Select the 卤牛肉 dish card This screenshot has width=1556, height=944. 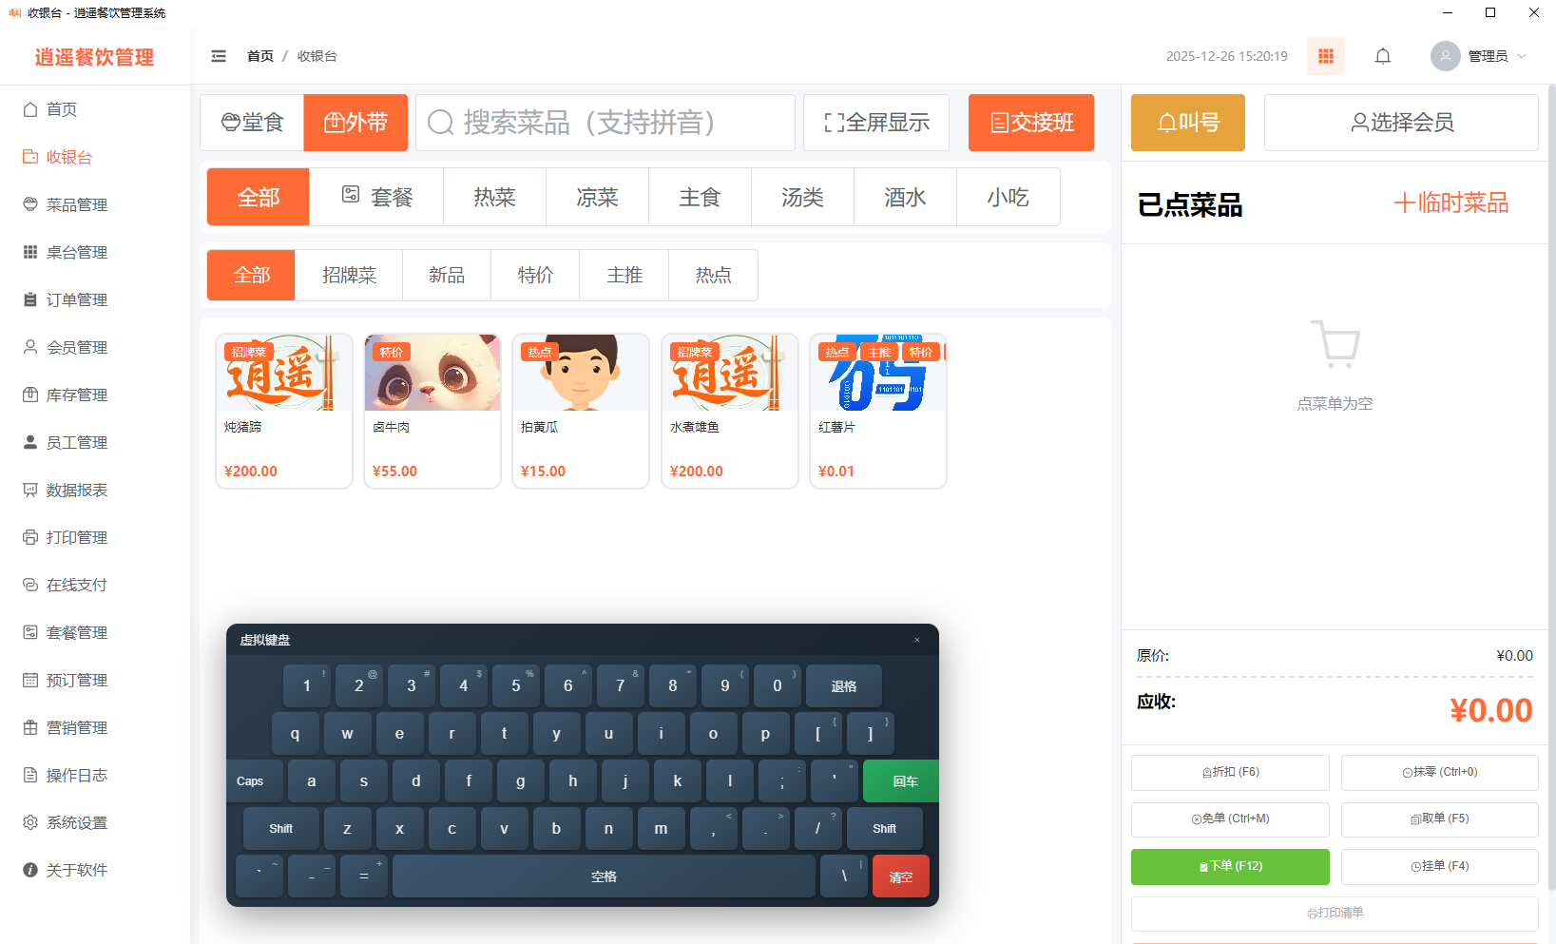[432, 411]
